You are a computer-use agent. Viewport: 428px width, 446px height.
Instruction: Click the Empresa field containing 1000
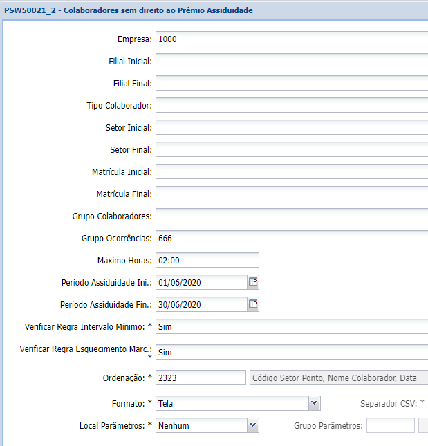tap(292, 39)
